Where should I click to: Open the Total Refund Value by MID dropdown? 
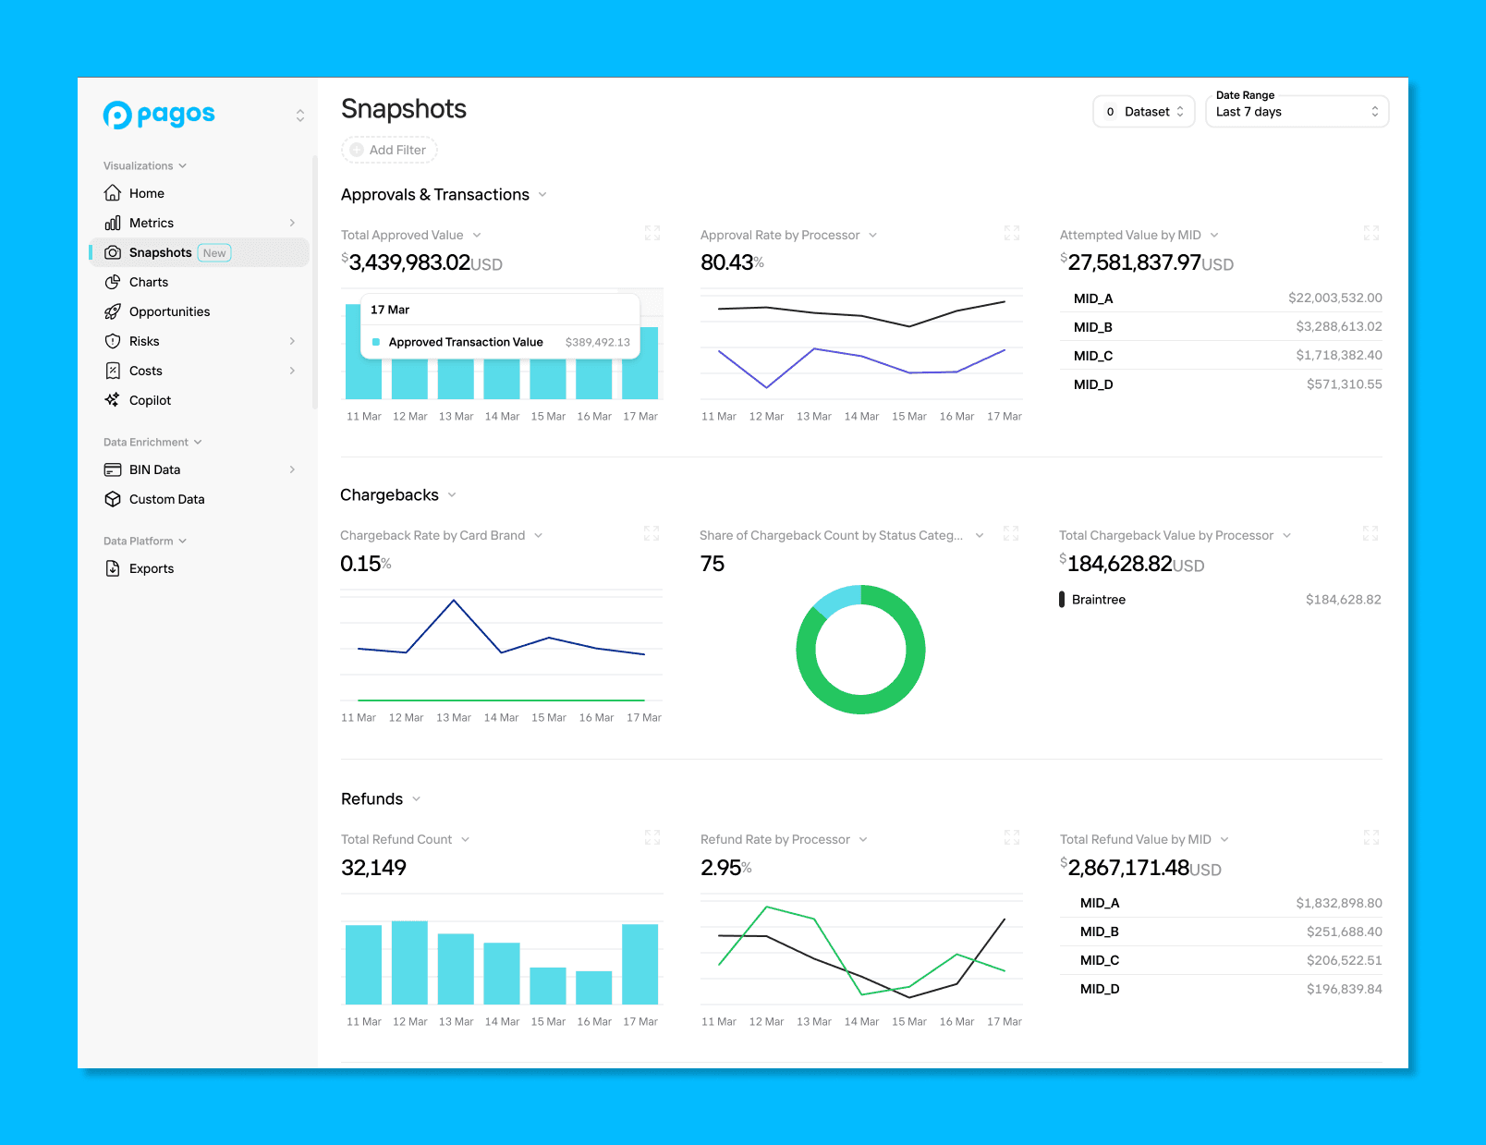(x=1224, y=840)
